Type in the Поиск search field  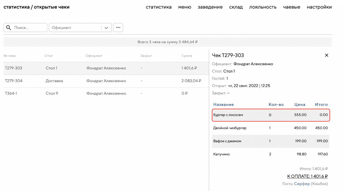[x=30, y=28]
